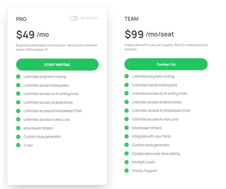The image size is (226, 189).
Task: Click check icon beside Pro's Custom style generator
Action: point(18,137)
